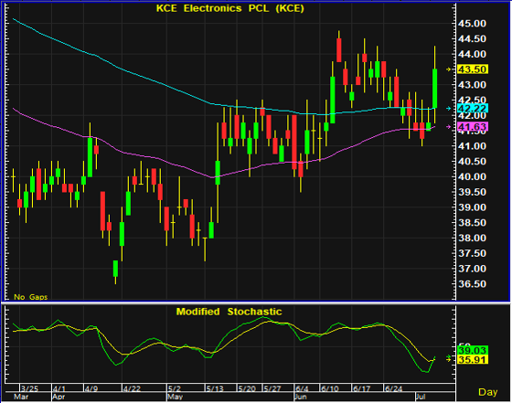Click the May month label
Viewport: 512px width, 403px height.
[175, 397]
